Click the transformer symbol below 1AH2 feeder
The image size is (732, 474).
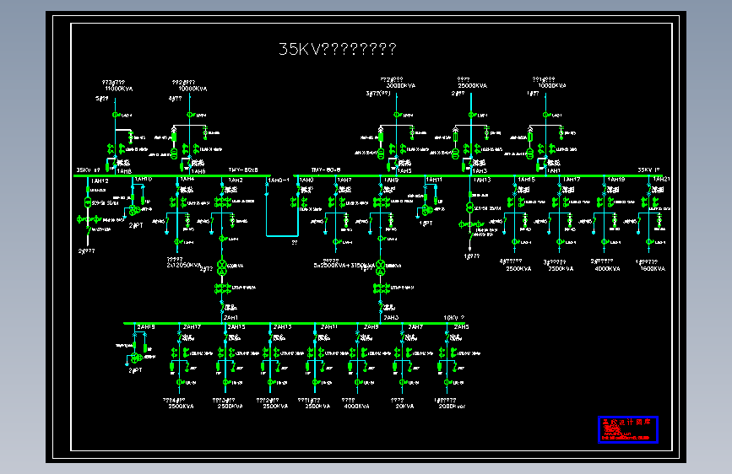(222, 268)
